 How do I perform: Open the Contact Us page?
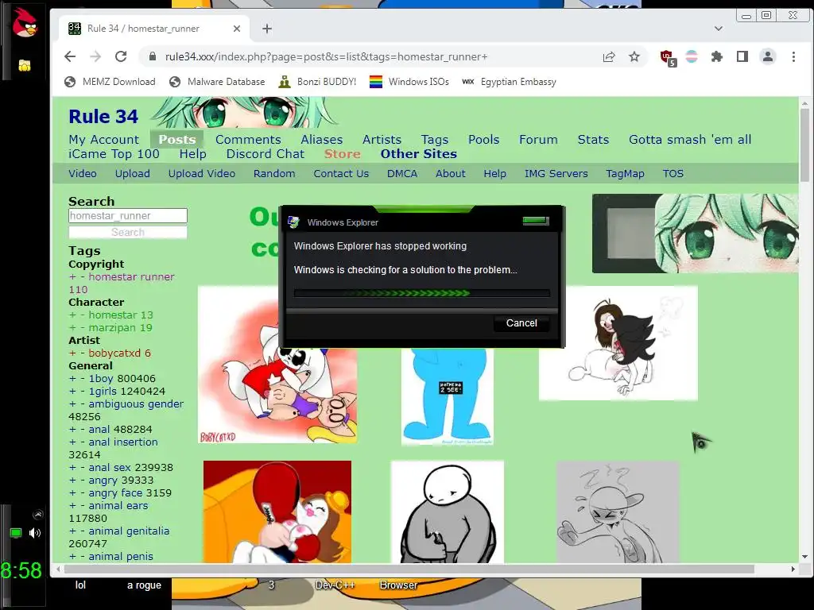pyautogui.click(x=341, y=174)
